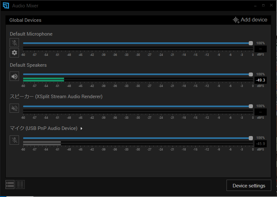Click the Global Devices header

click(x=25, y=20)
